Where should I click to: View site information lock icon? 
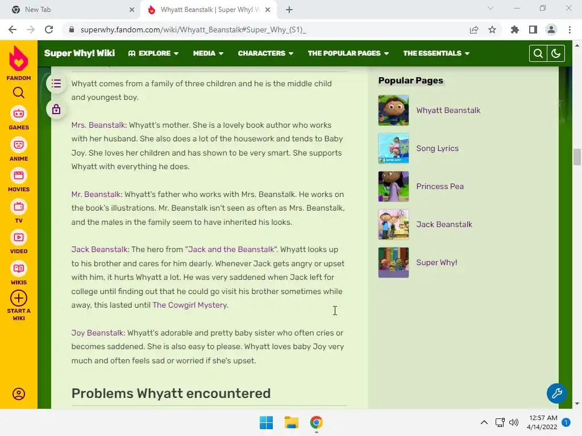72,30
